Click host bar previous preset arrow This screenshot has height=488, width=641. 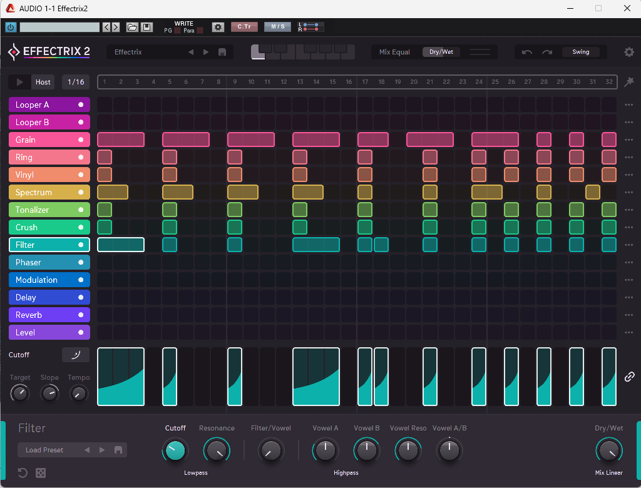point(106,28)
